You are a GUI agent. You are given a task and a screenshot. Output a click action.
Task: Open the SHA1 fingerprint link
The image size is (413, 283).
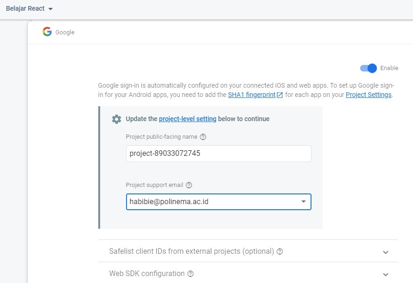click(x=252, y=94)
